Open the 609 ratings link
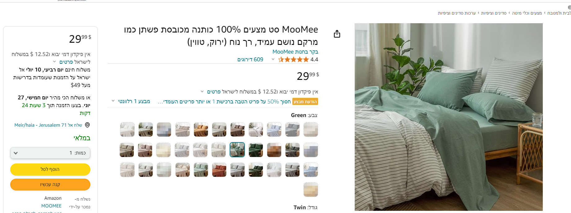The image size is (571, 213). click(x=250, y=59)
